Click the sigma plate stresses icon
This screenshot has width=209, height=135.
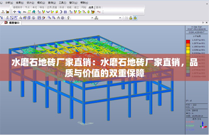tap(80, 12)
